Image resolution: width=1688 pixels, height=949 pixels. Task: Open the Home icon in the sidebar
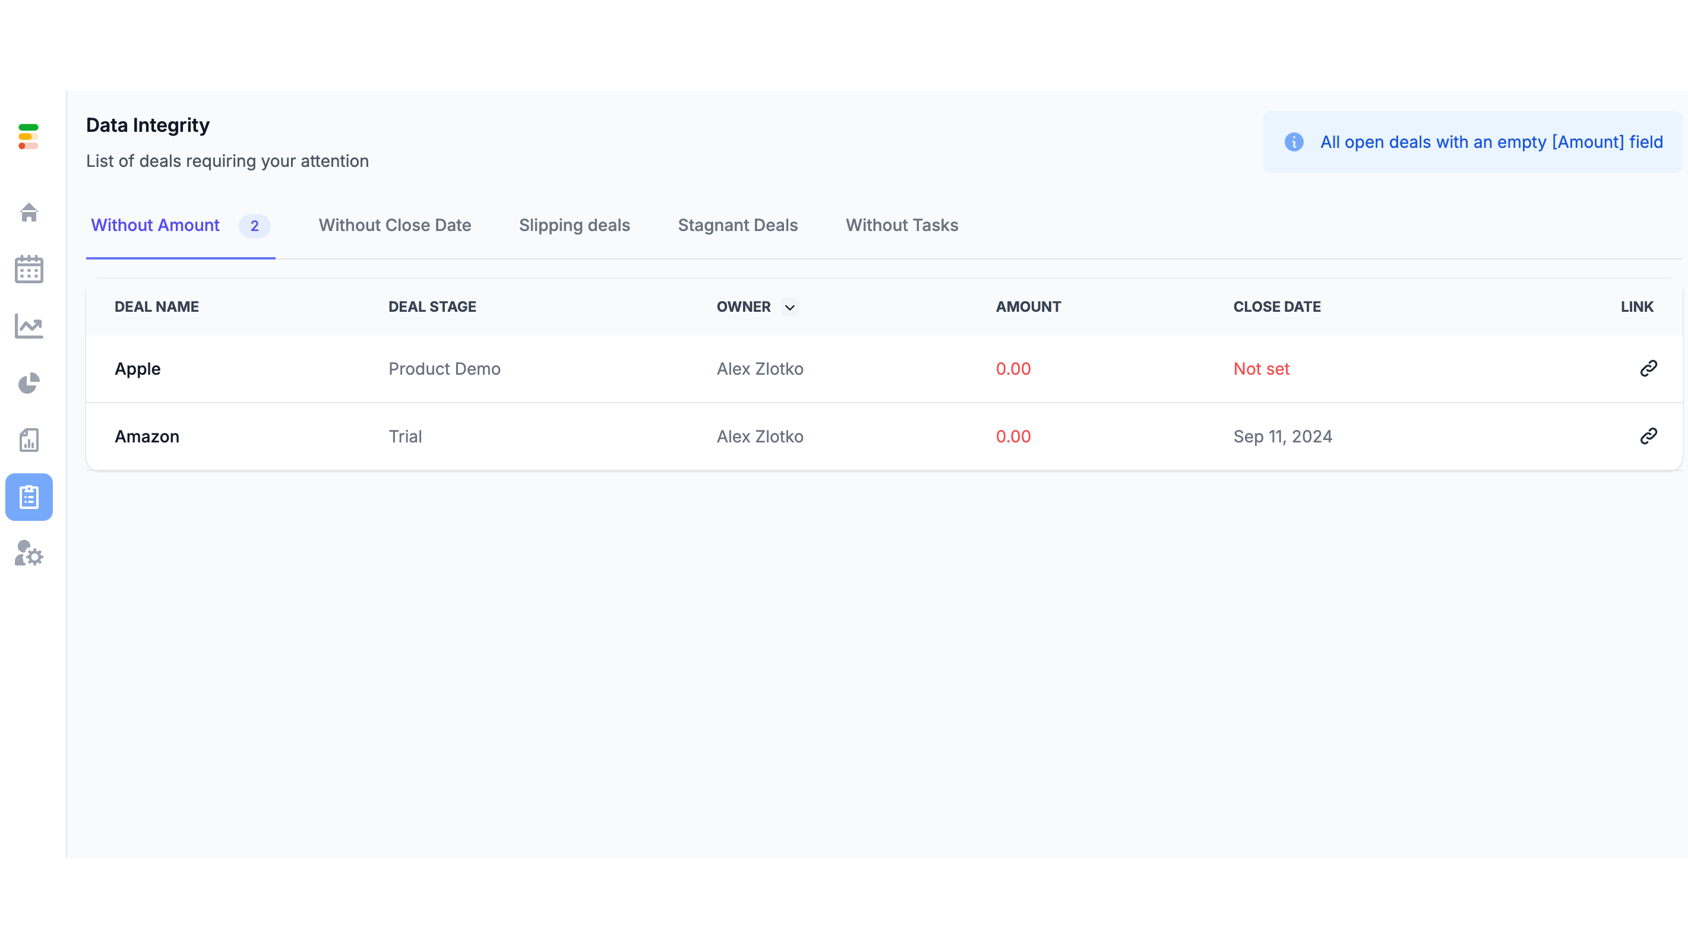29,213
